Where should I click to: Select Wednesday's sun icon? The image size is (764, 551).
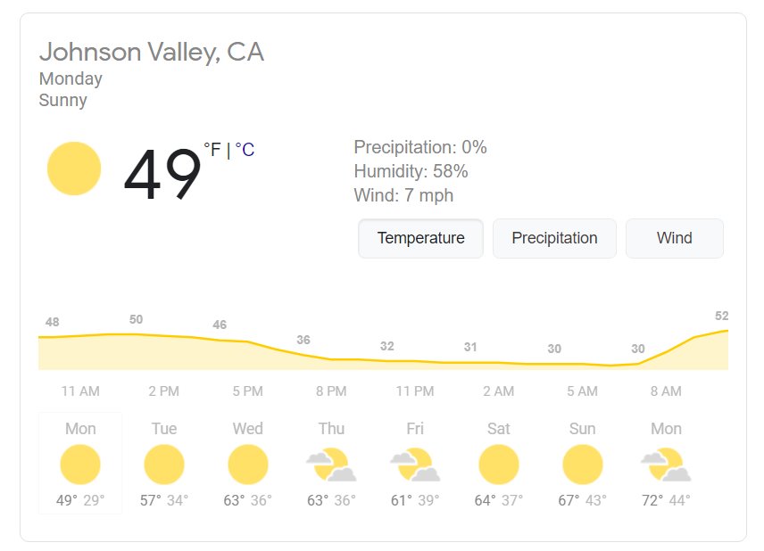click(x=248, y=465)
